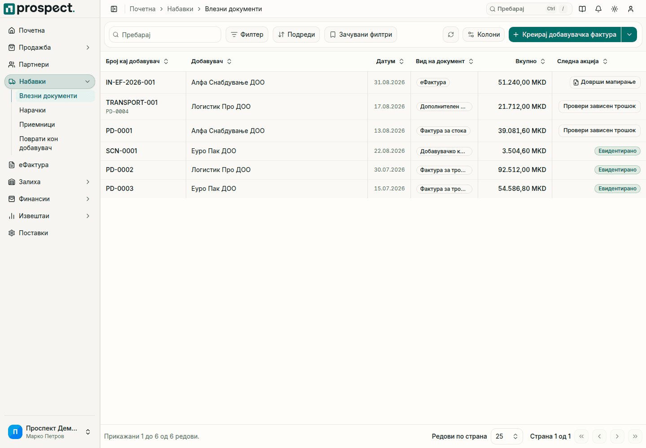Image resolution: width=646 pixels, height=448 pixels.
Task: Click the refresh table icon
Action: tap(451, 34)
